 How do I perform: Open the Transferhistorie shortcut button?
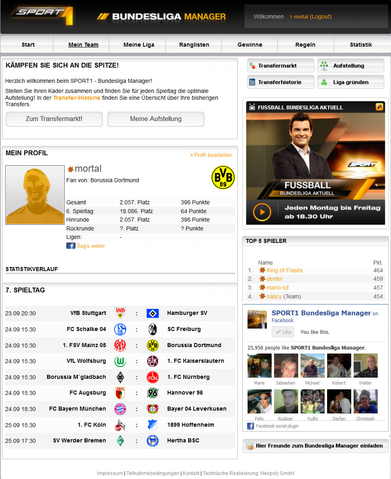point(280,82)
